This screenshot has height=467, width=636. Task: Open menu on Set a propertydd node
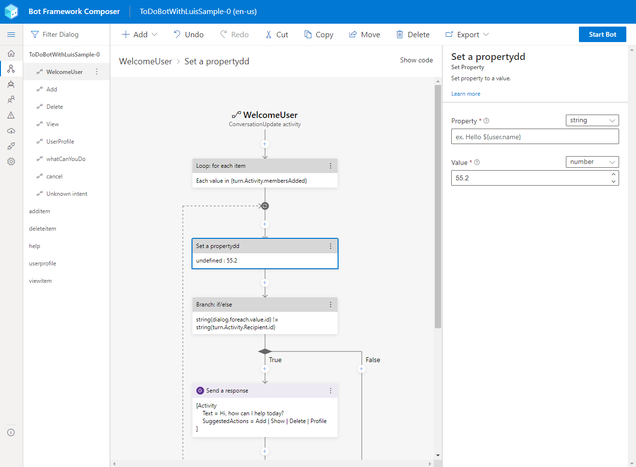pos(331,246)
